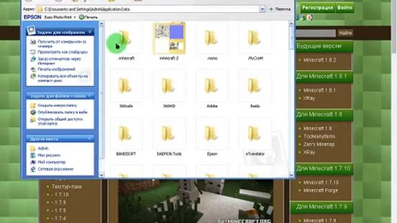
Task: Open the 'Minecraft 1.8.1' link
Action: [x=319, y=90]
